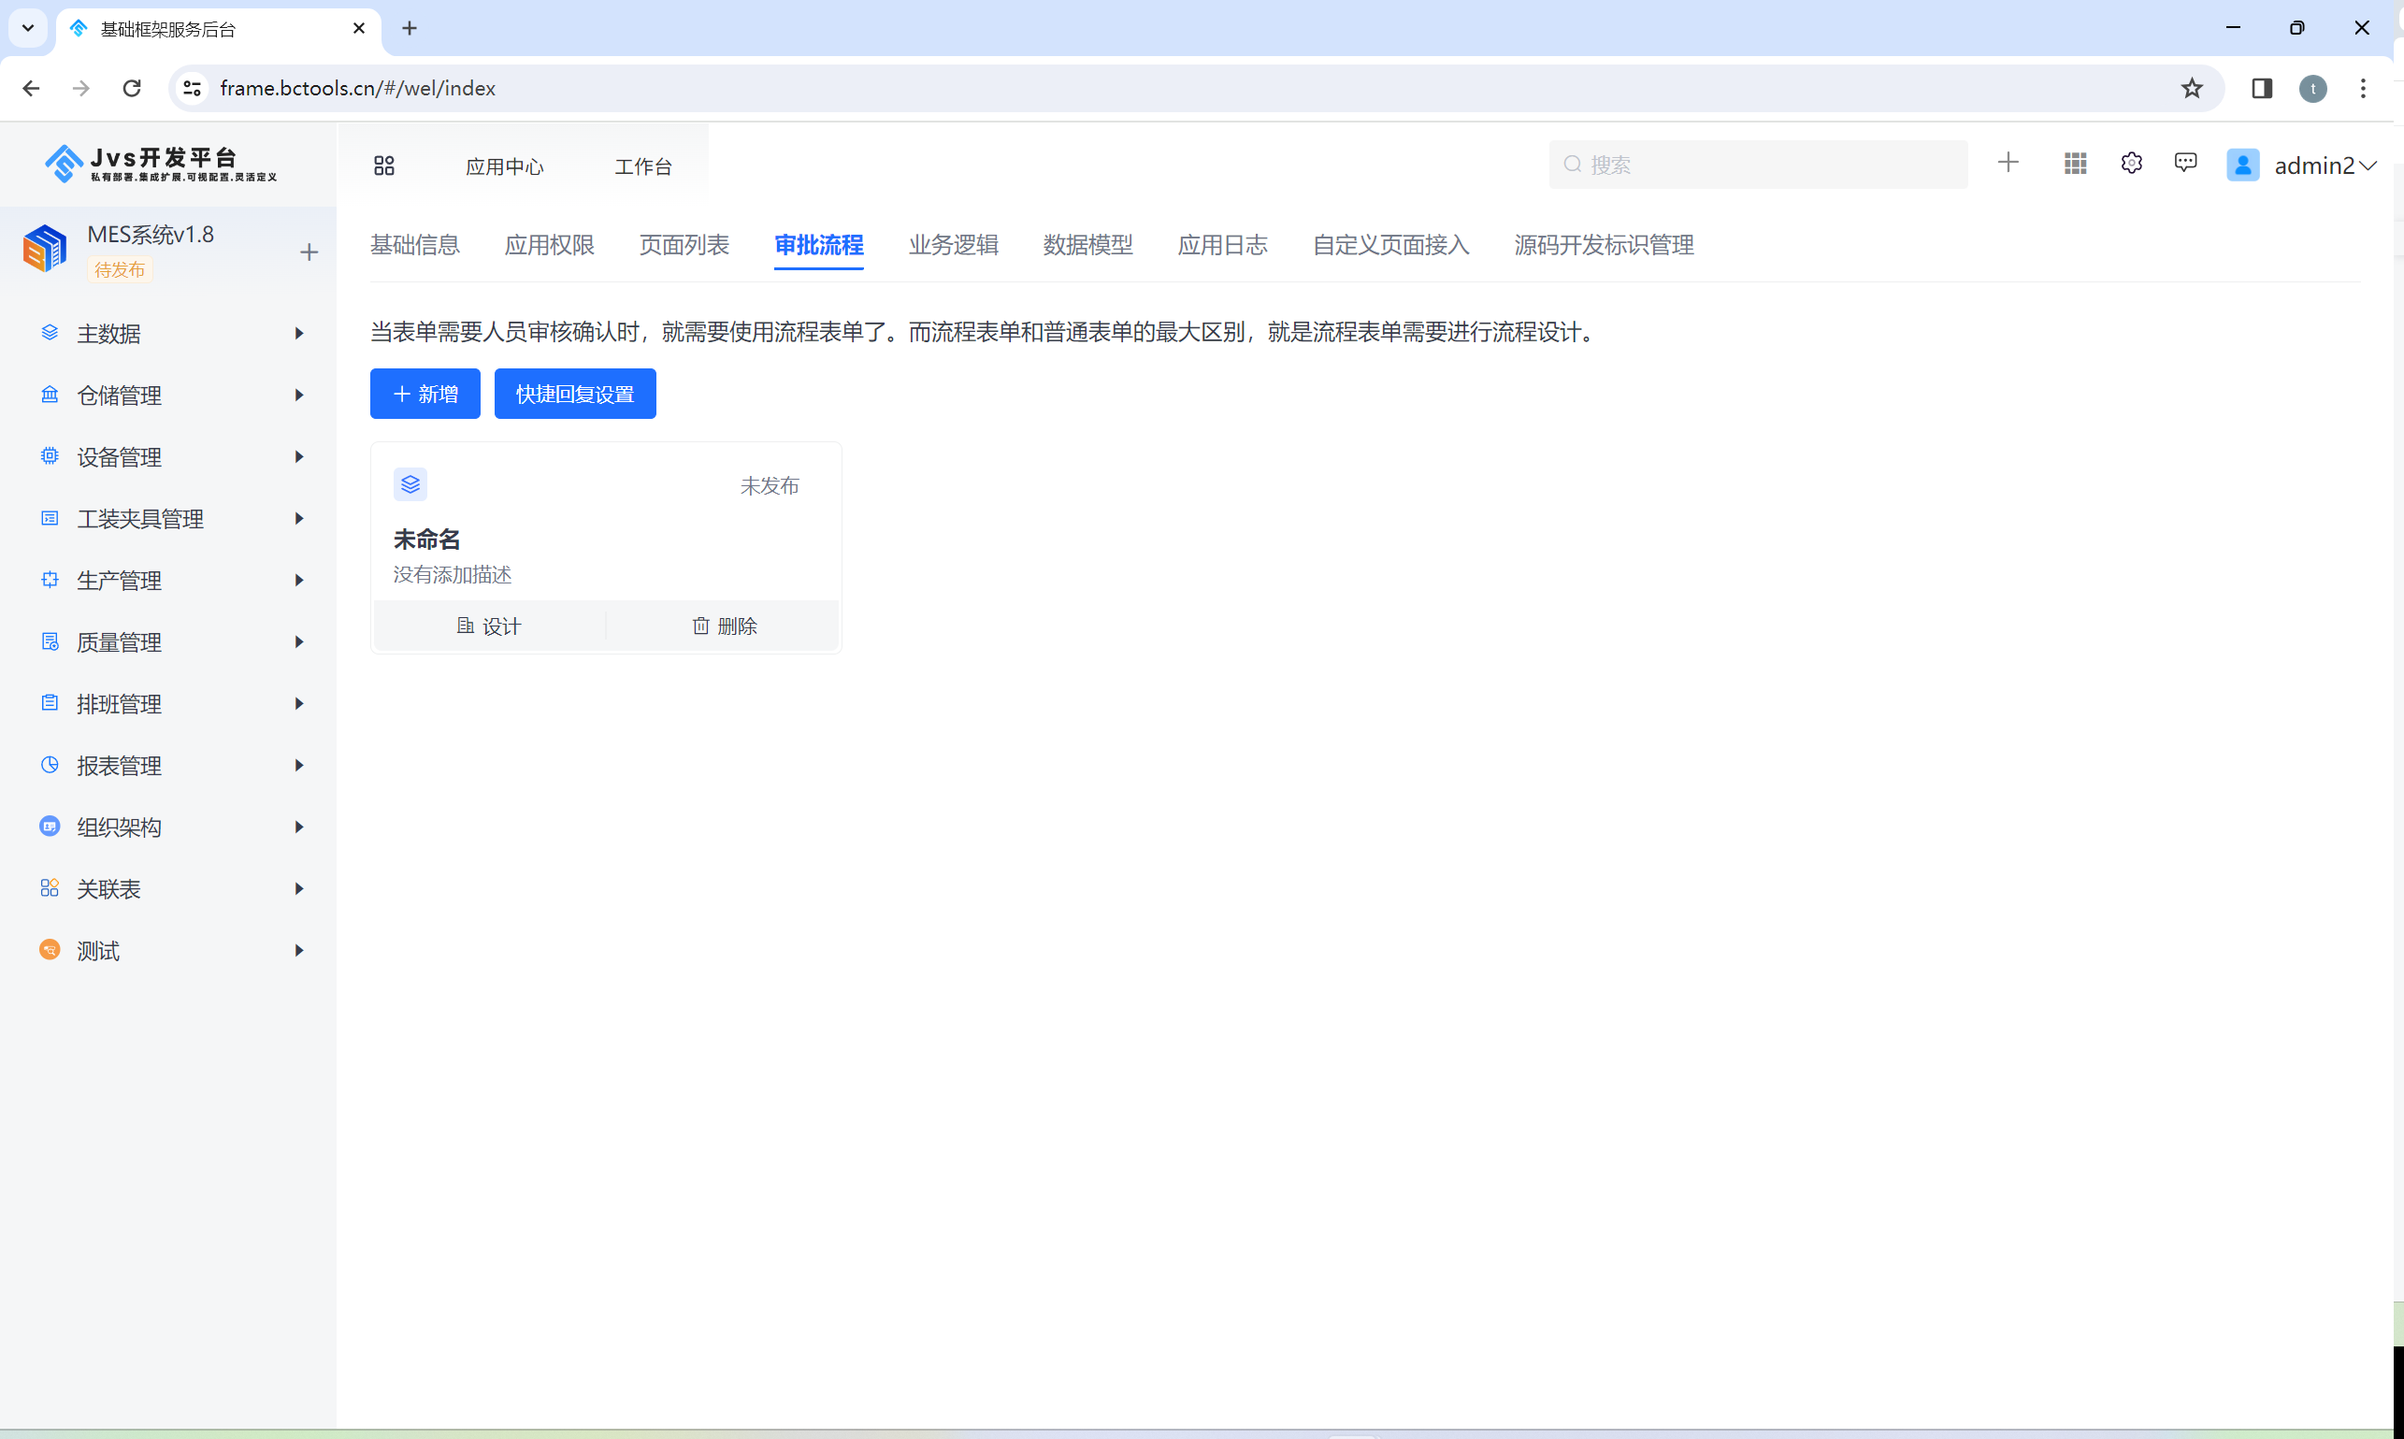Go to 工作台 in the top bar
2404x1439 pixels.
(x=644, y=166)
